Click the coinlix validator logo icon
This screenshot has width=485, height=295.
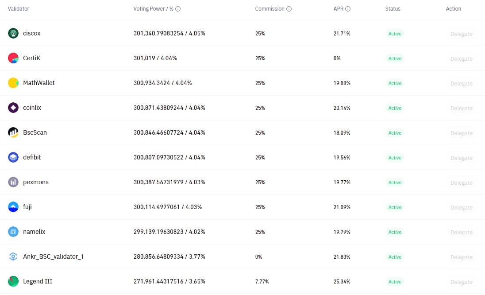13,107
